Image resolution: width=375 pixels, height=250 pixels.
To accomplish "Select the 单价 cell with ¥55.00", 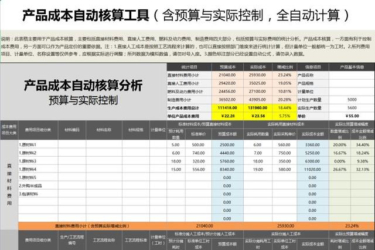I will pyautogui.click(x=352, y=116).
